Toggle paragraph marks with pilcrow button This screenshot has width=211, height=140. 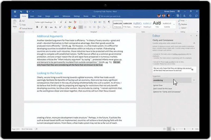(109, 22)
